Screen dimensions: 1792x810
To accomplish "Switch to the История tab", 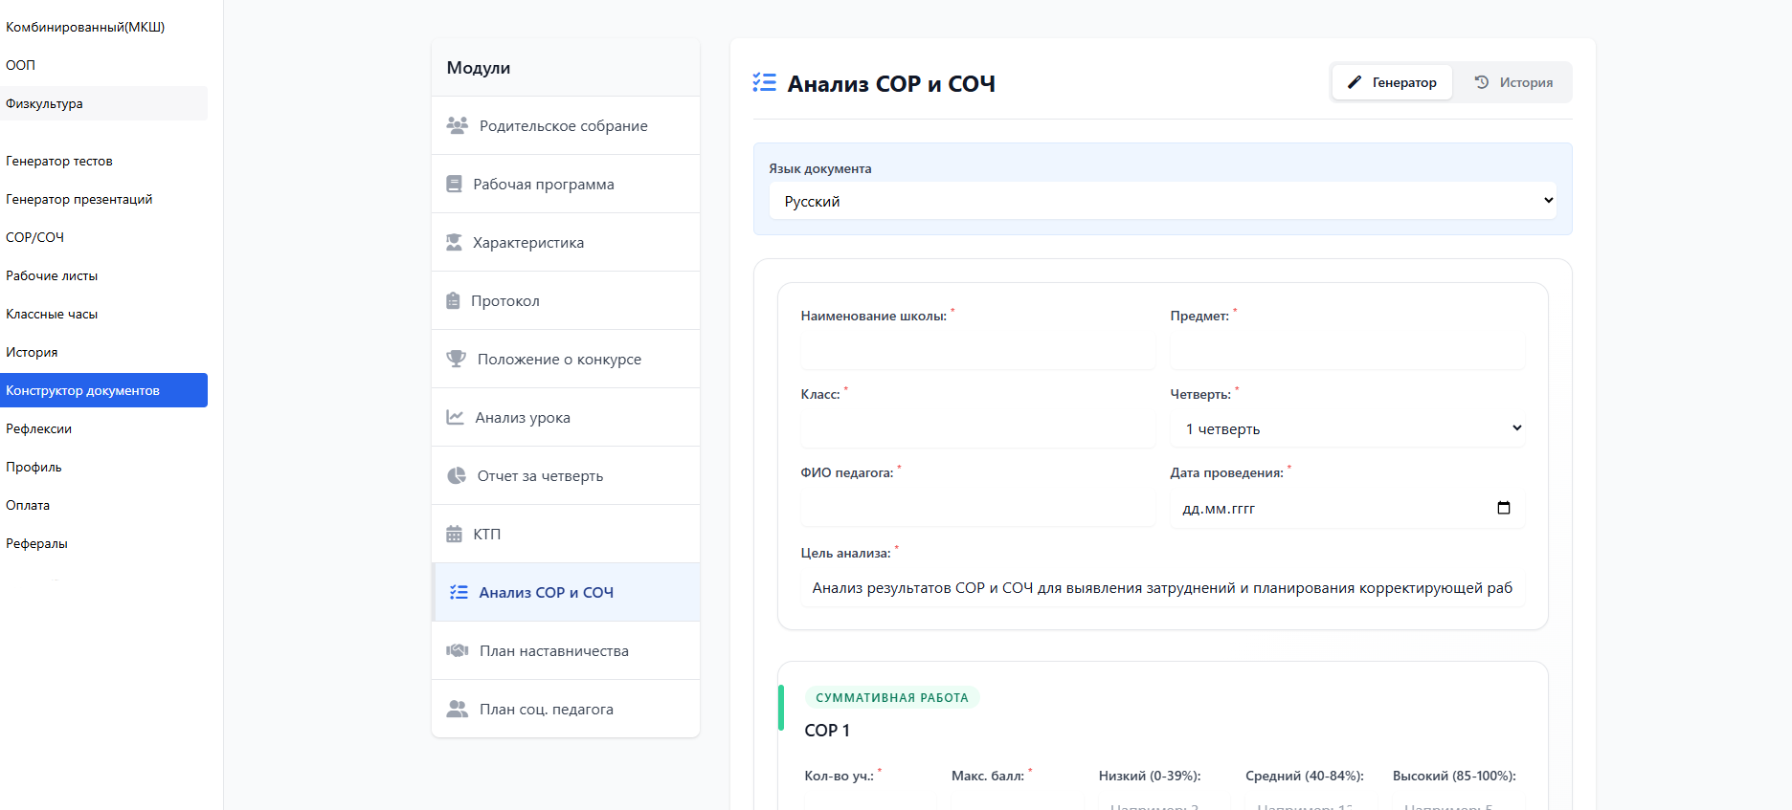I will click(x=1513, y=82).
